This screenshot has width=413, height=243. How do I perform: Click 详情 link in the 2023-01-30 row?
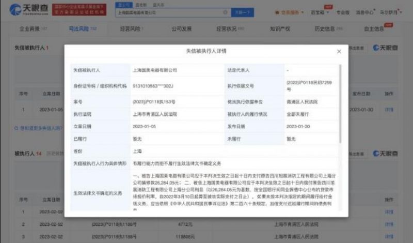(x=389, y=110)
